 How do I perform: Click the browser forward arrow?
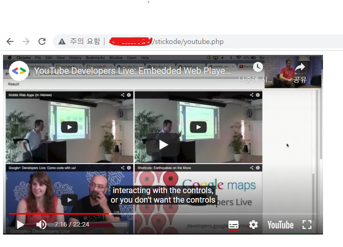click(26, 41)
